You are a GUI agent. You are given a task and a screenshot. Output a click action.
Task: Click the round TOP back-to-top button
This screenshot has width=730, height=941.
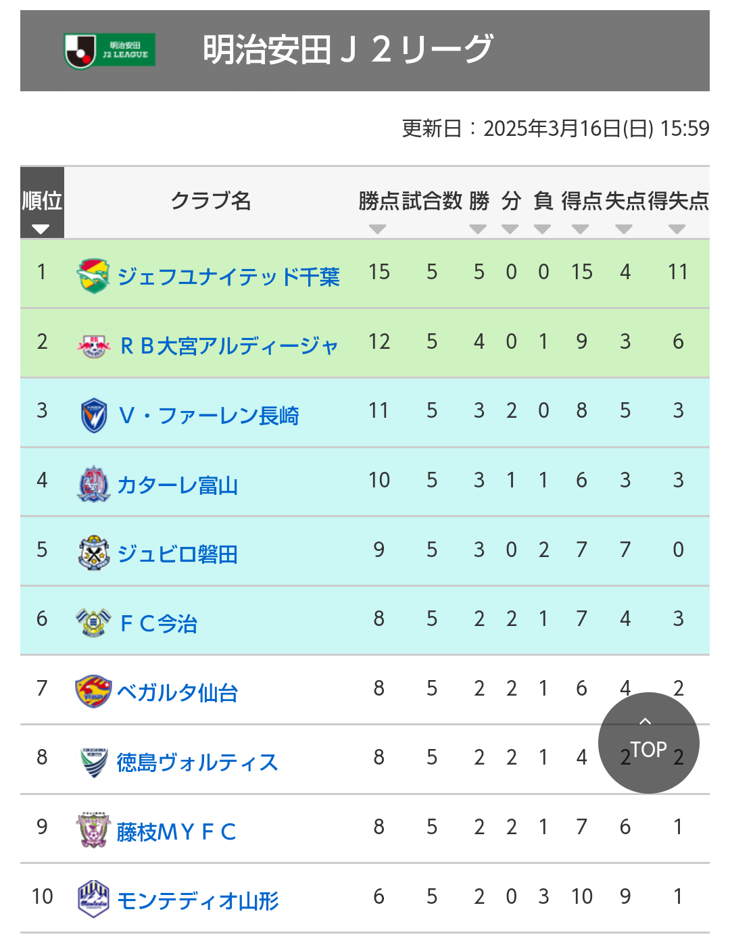[649, 743]
